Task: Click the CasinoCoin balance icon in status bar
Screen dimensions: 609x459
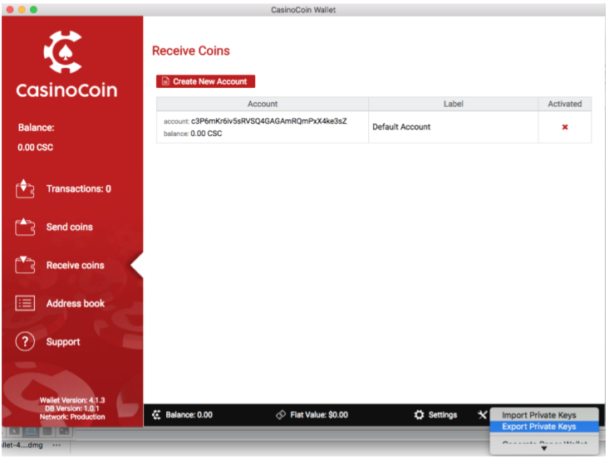Action: [156, 415]
